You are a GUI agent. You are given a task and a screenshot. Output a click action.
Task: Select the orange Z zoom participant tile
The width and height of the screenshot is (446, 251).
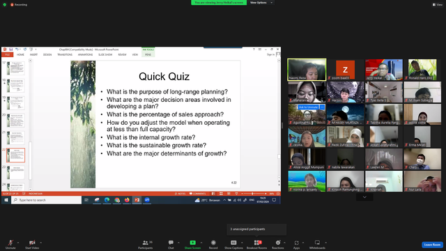[x=346, y=70]
